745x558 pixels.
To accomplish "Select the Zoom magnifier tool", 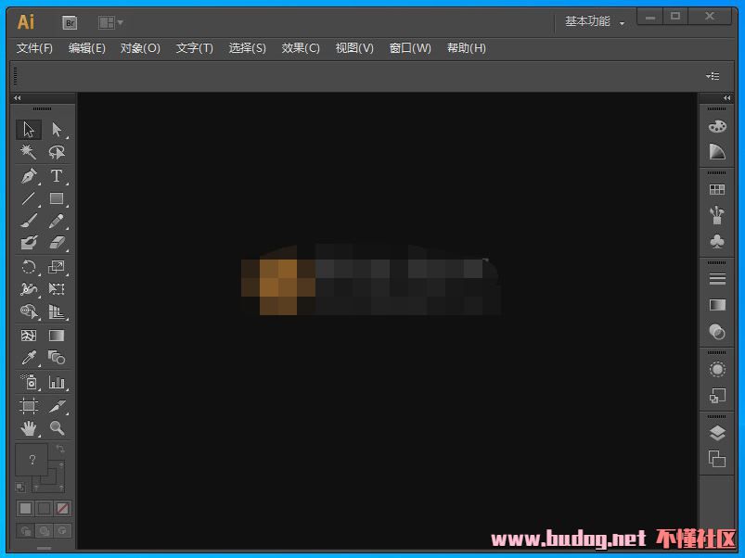I will click(57, 428).
